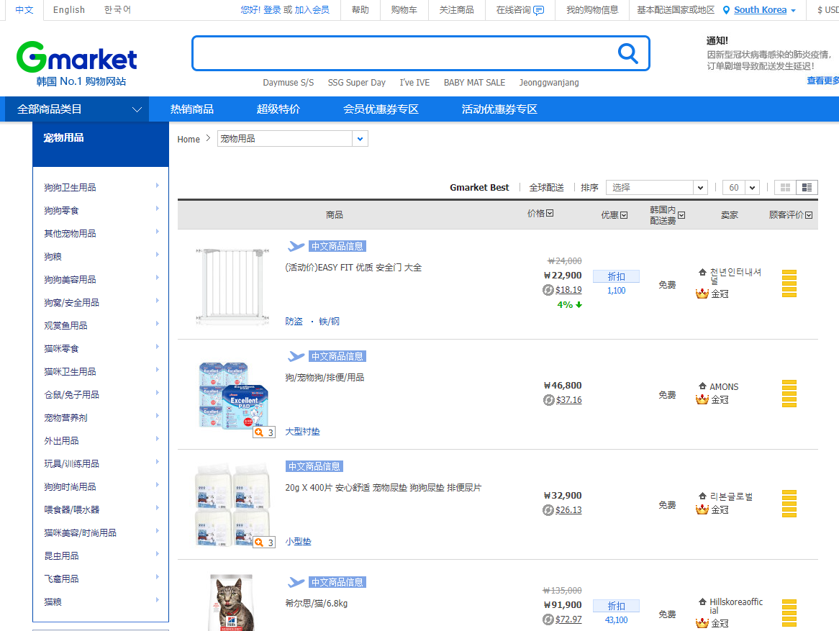Click the location pin next to South Korea
Screen dimensions: 839x631
(726, 10)
